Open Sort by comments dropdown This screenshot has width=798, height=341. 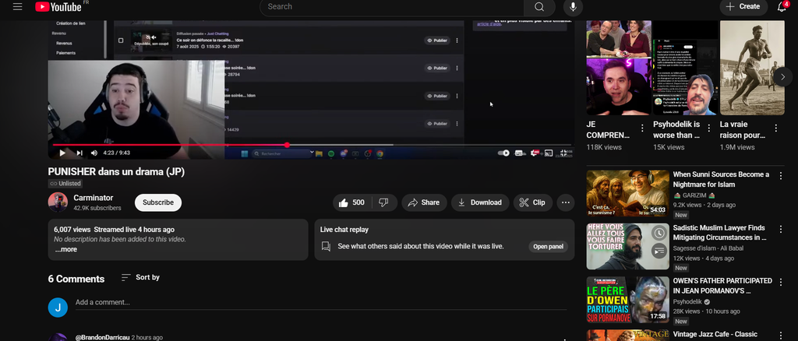click(x=140, y=277)
